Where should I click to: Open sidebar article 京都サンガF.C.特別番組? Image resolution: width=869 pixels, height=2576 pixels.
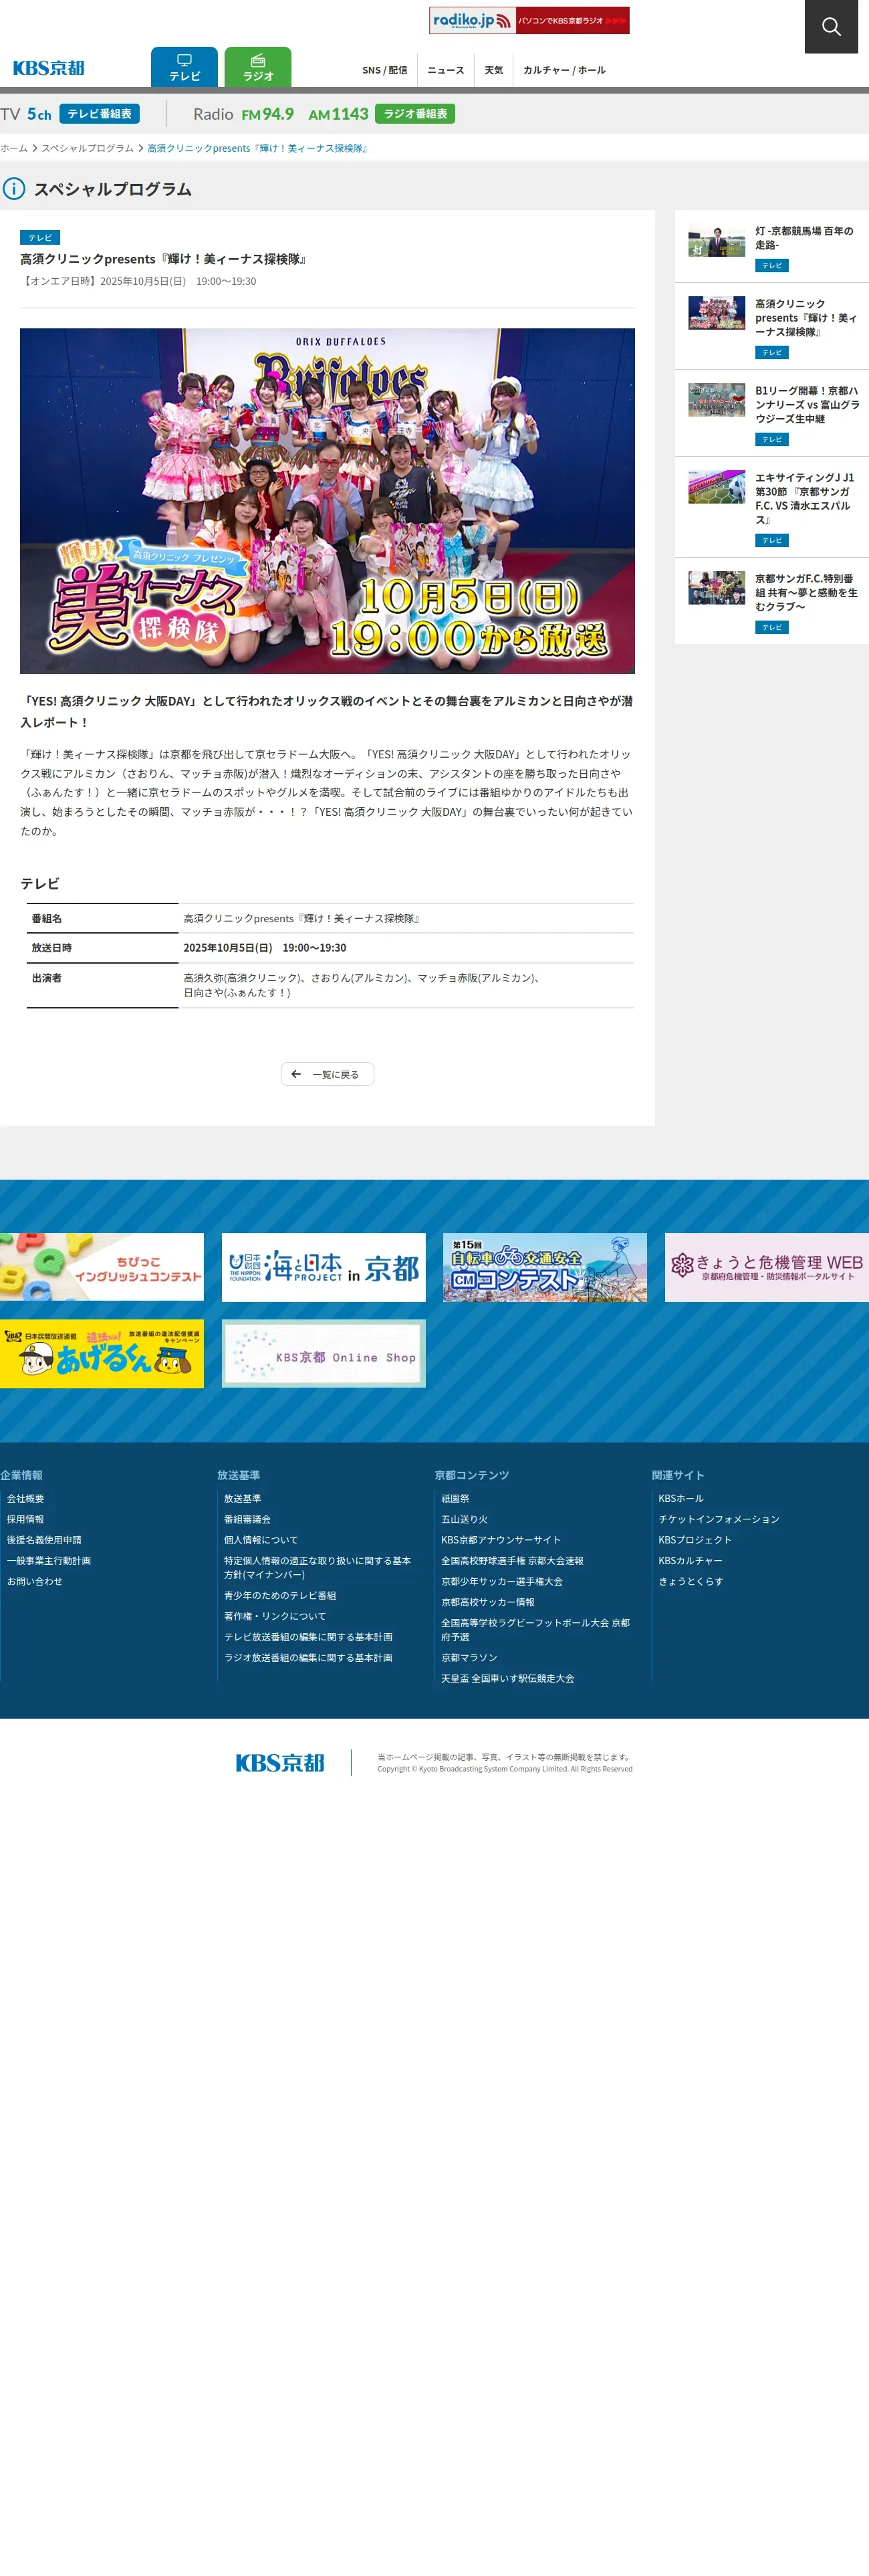pyautogui.click(x=806, y=593)
